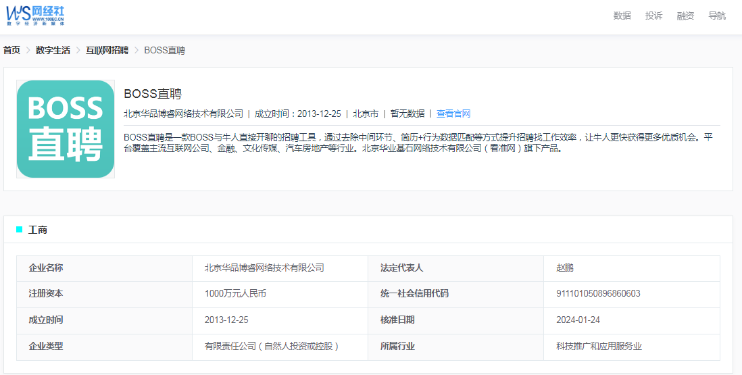
Task: Click company name 北京华品博睿网络技术有限公司 in table
Action: click(264, 268)
